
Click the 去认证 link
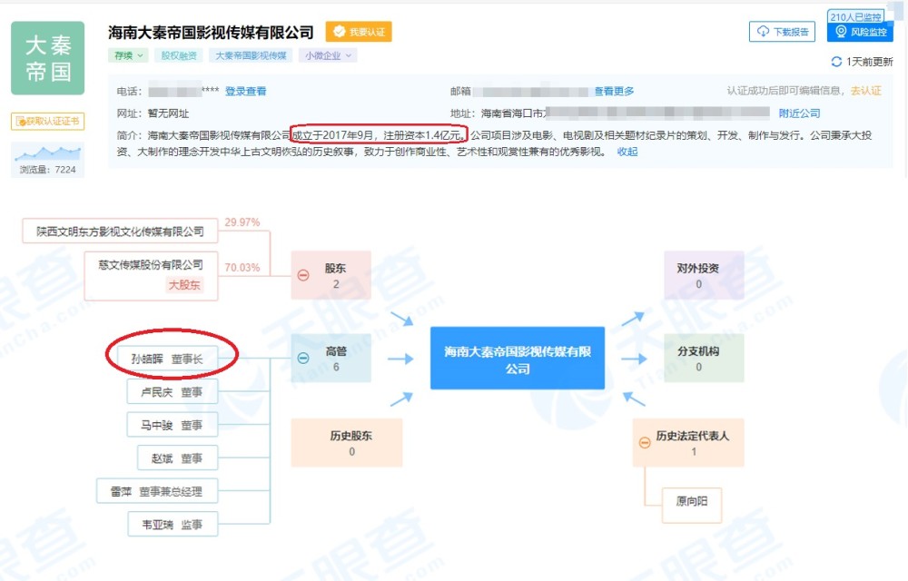pyautogui.click(x=865, y=91)
